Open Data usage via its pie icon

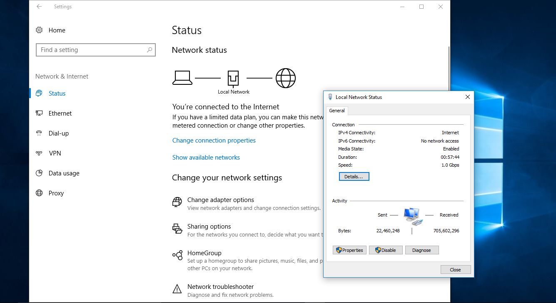pos(40,173)
